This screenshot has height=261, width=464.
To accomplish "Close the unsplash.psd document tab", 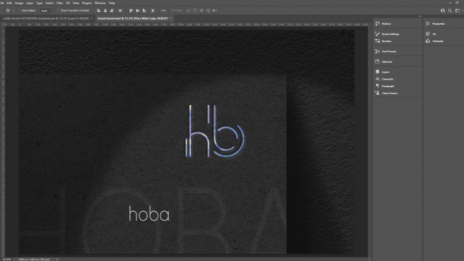I will pyautogui.click(x=91, y=19).
